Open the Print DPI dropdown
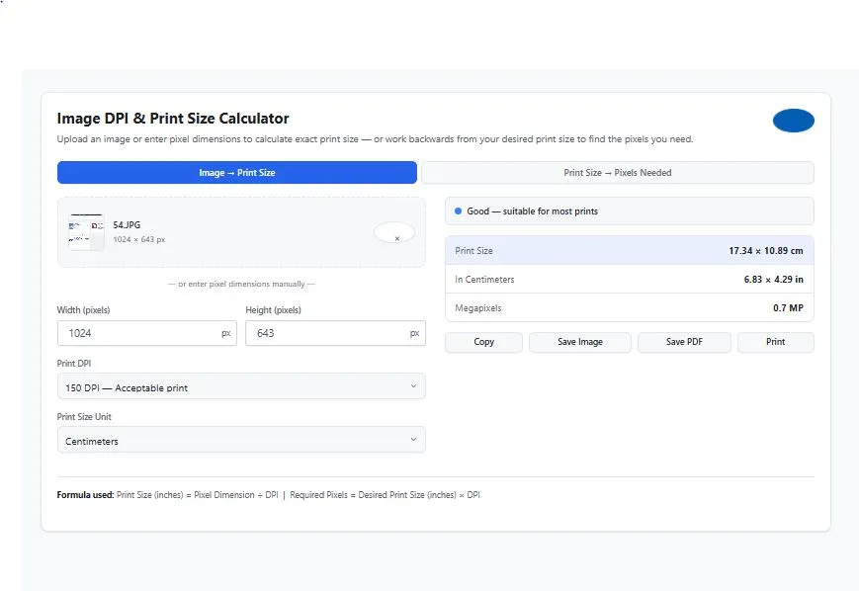Screen dimensions: 859x591 [x=241, y=386]
